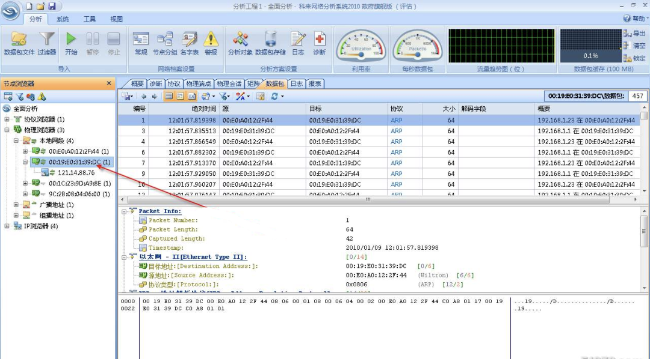650x359 pixels.
Task: Switch to the 物理会话 view tab
Action: coord(229,83)
